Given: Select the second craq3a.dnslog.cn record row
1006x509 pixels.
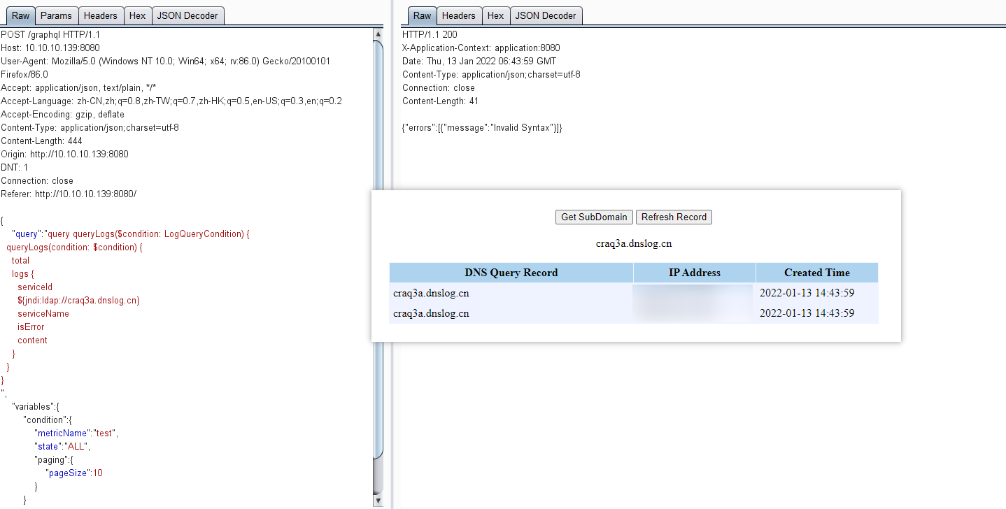Looking at the screenshot, I should point(634,313).
